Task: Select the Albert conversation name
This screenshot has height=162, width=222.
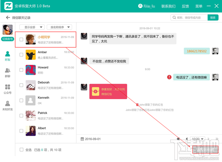Action: pyautogui.click(x=42, y=128)
